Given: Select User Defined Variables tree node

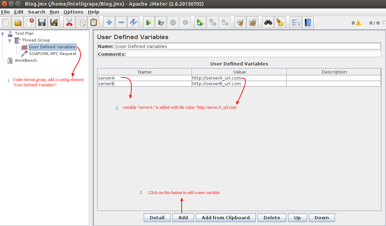Looking at the screenshot, I should (53, 47).
